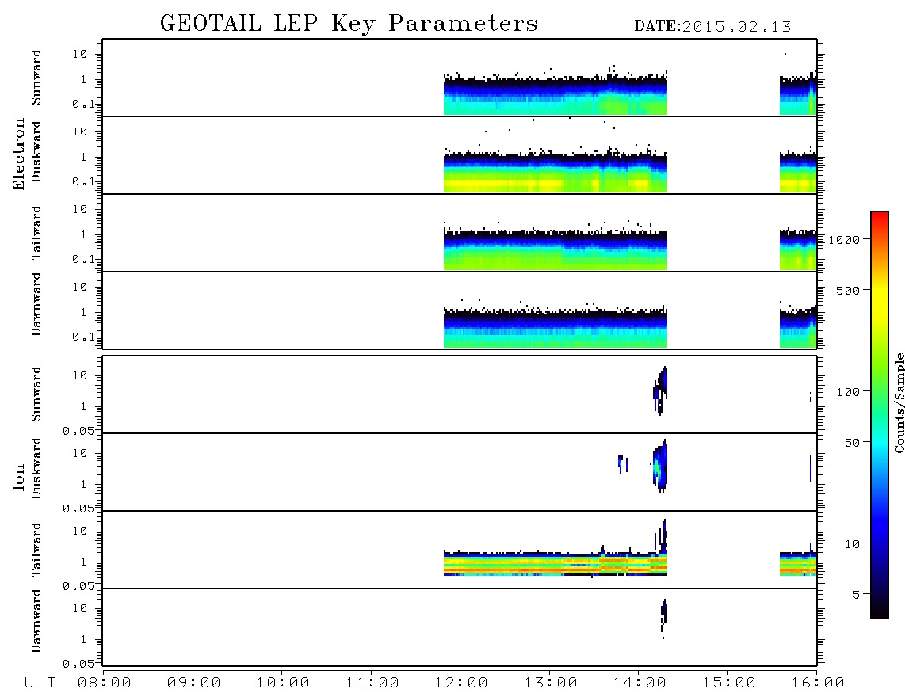Select the 13:00 time axis label

(551, 684)
